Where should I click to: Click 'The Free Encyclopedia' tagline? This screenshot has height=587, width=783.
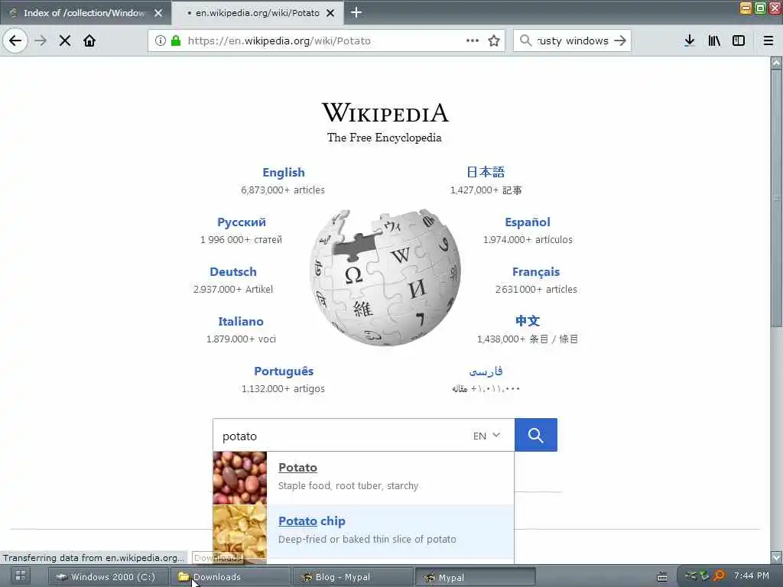pyautogui.click(x=385, y=138)
